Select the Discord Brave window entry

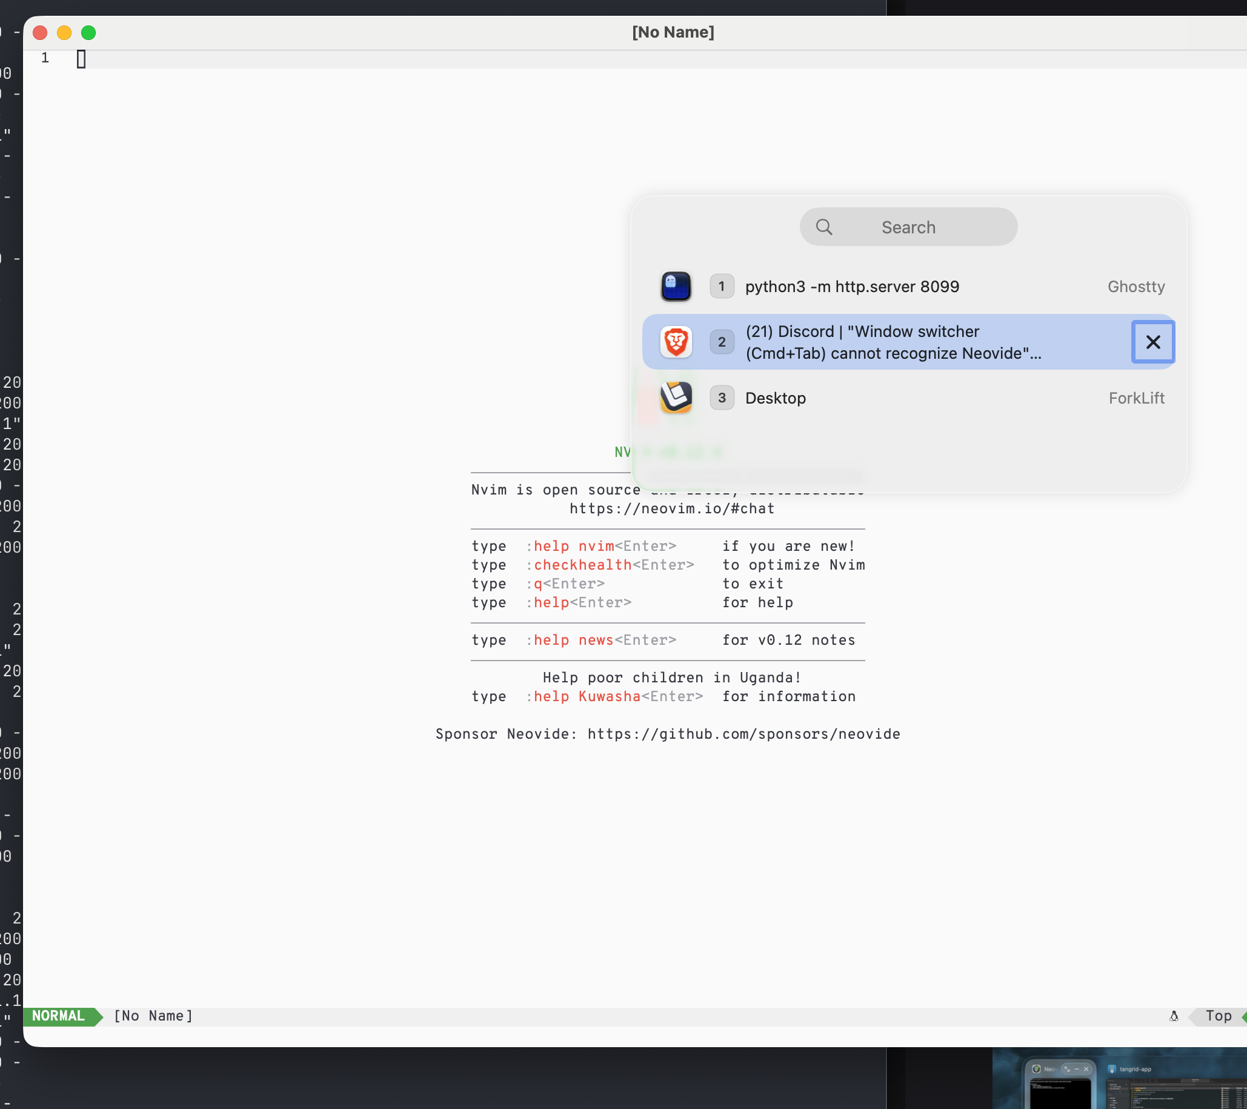coord(908,342)
